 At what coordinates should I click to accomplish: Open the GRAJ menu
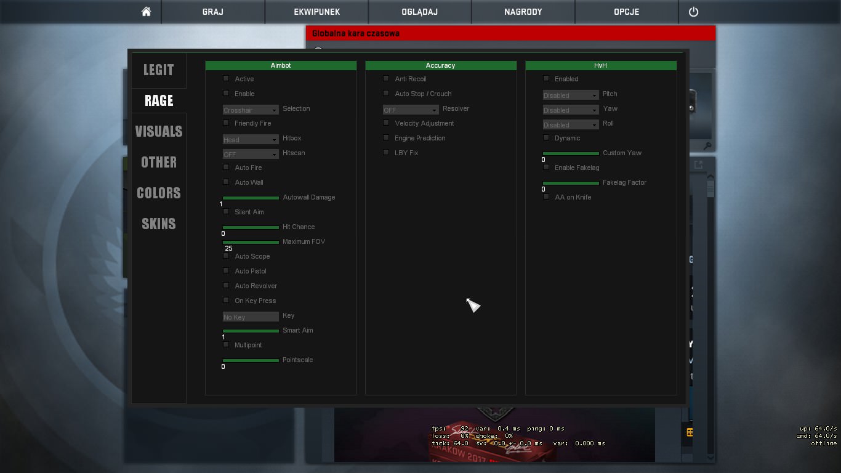[213, 12]
